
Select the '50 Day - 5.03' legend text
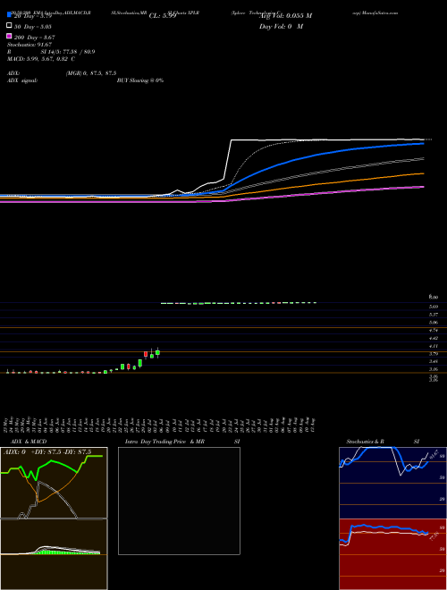(x=33, y=27)
